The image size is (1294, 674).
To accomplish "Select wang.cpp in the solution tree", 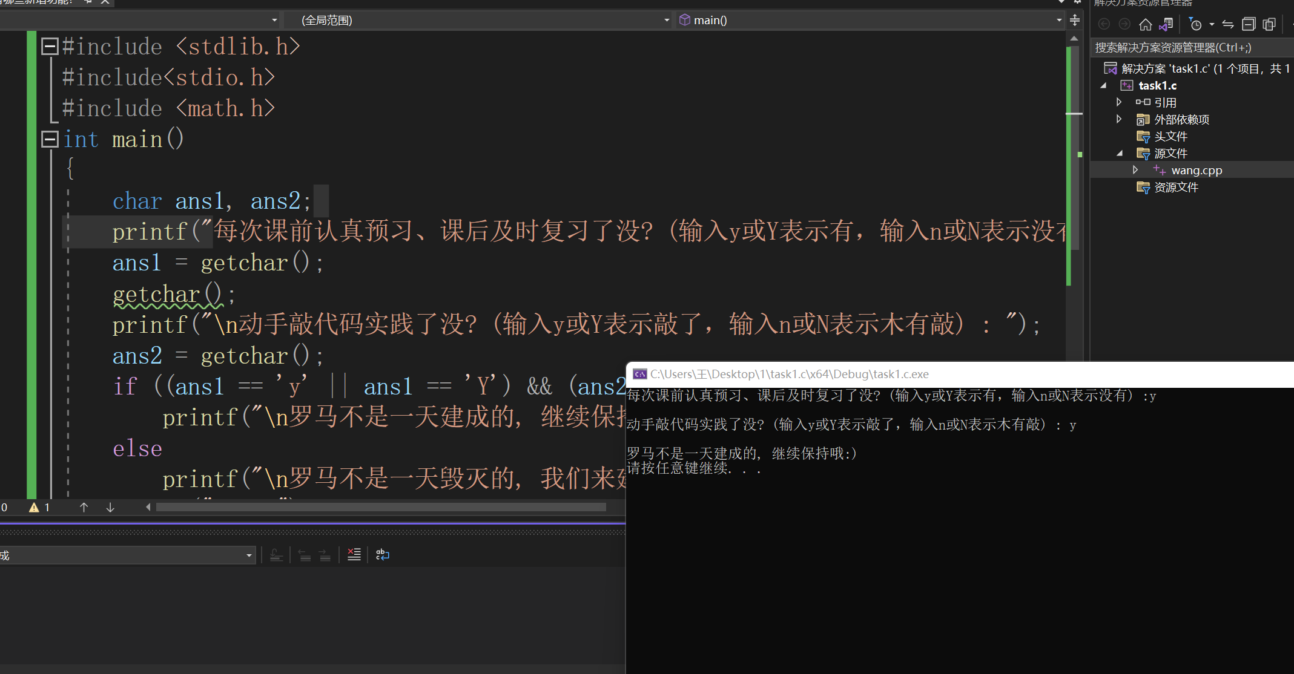I will tap(1196, 171).
